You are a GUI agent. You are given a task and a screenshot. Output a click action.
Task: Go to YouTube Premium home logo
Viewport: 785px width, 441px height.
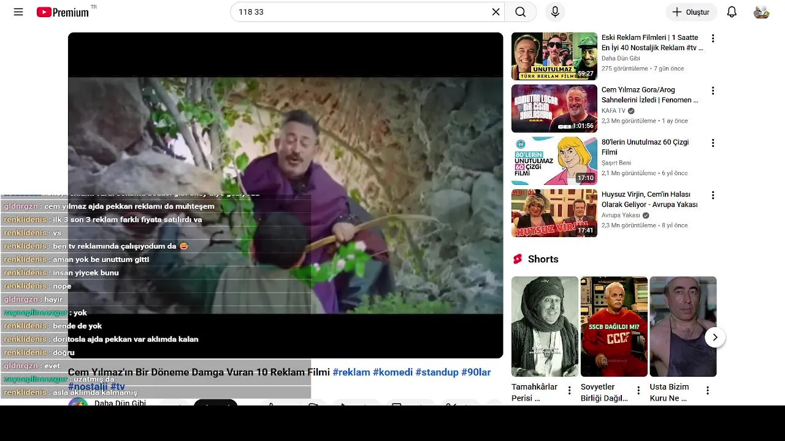[63, 12]
